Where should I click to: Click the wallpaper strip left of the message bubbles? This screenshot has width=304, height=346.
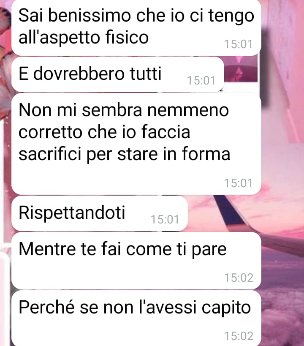tap(5, 173)
